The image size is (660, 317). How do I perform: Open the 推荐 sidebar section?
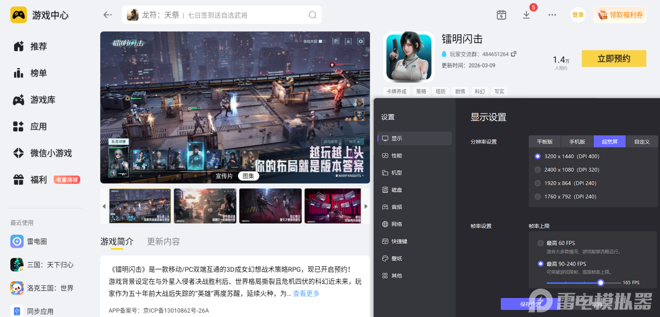point(31,46)
